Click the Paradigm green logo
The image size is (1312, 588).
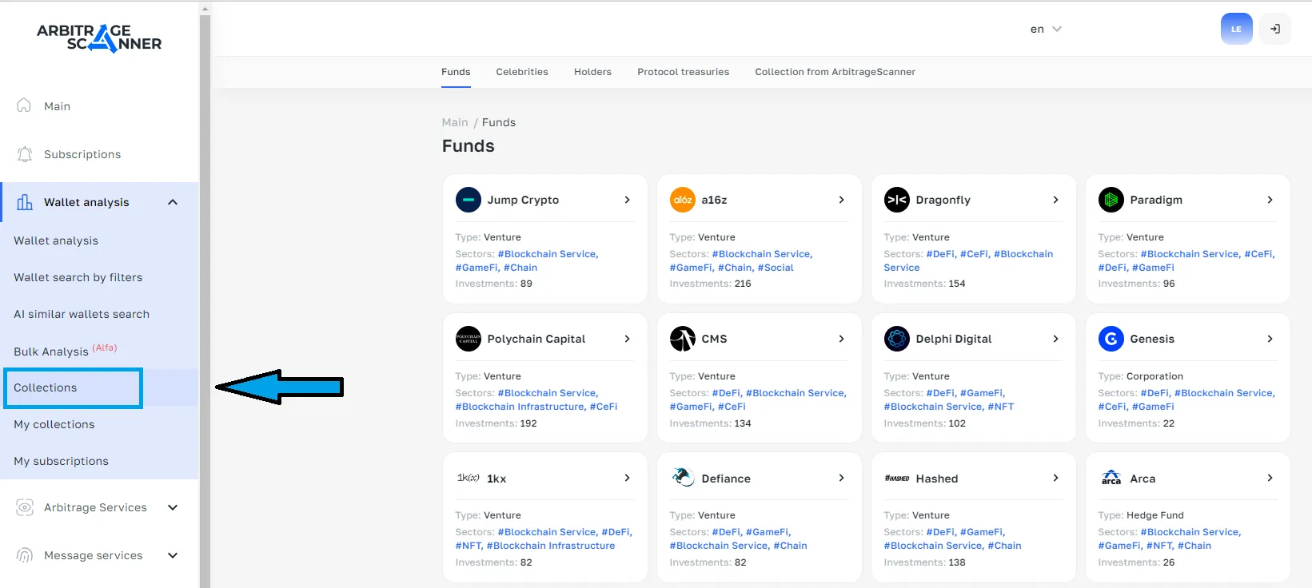pyautogui.click(x=1111, y=200)
